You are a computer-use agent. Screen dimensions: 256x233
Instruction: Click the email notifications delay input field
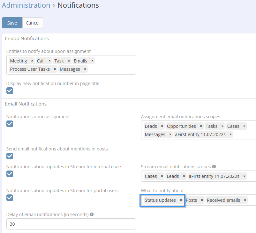click(71, 224)
